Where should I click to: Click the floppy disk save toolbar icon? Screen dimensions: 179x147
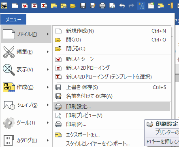pyautogui.click(x=83, y=6)
